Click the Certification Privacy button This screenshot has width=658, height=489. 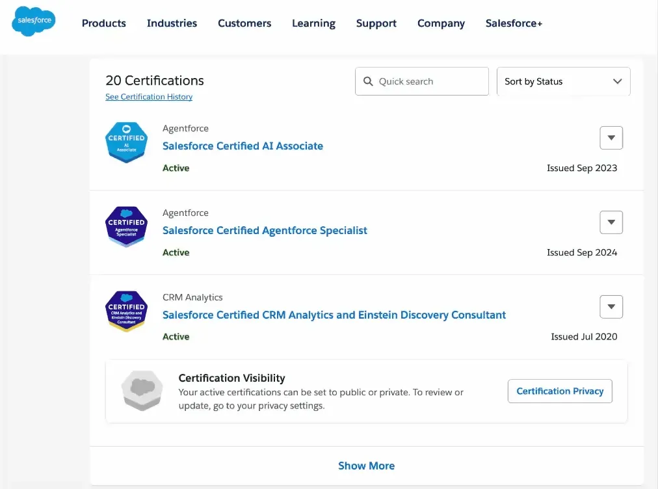click(x=560, y=391)
